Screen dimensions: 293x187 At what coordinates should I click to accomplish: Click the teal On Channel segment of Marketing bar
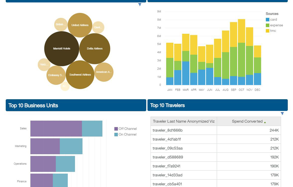(x=71, y=146)
